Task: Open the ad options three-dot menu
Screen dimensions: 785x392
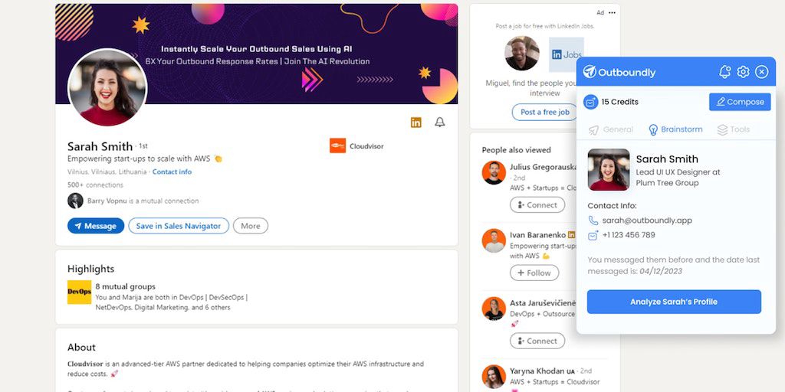Action: click(x=612, y=13)
